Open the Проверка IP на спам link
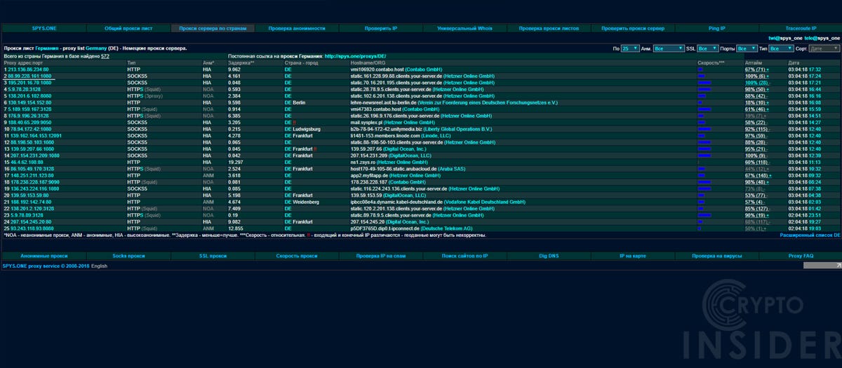 (x=382, y=256)
